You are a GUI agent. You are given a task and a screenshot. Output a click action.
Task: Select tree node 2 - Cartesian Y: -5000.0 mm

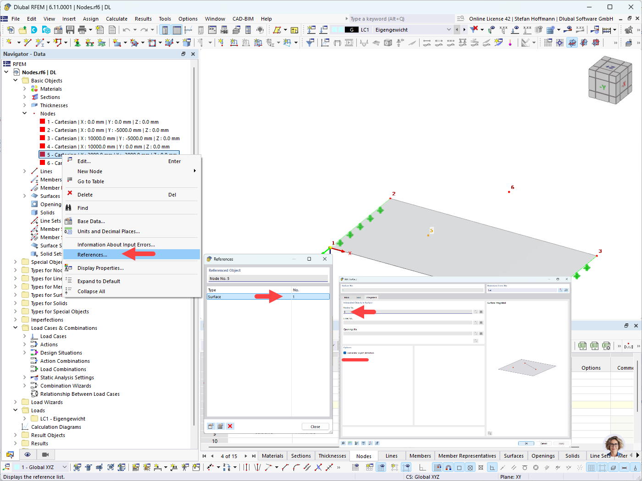point(108,130)
